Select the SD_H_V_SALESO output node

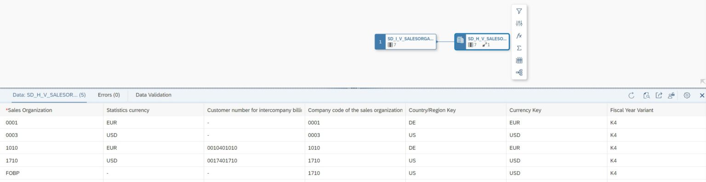point(482,42)
